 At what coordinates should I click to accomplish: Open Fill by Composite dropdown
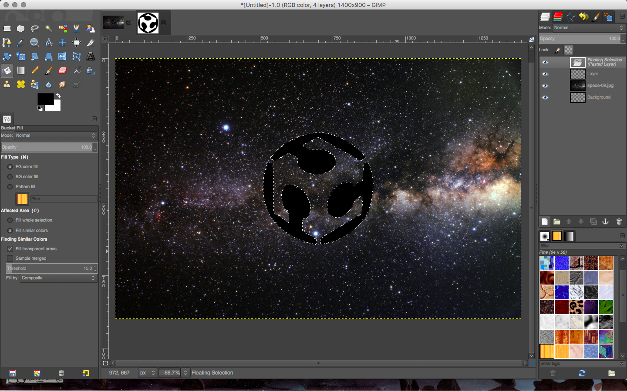coord(58,278)
